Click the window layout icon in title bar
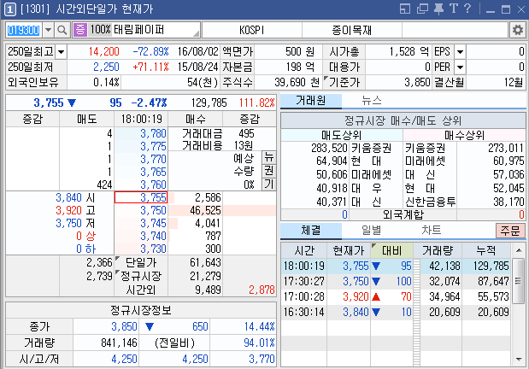The image size is (529, 369). pos(404,9)
